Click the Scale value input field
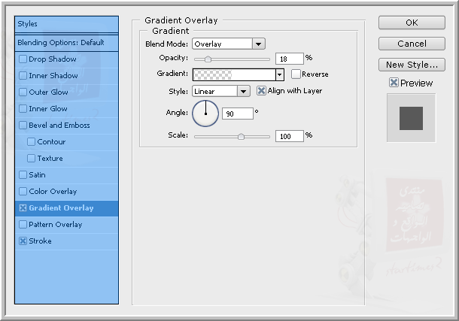 289,136
